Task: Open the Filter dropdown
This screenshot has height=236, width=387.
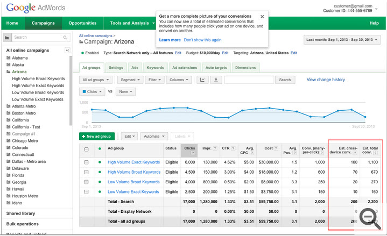Action: [154, 80]
